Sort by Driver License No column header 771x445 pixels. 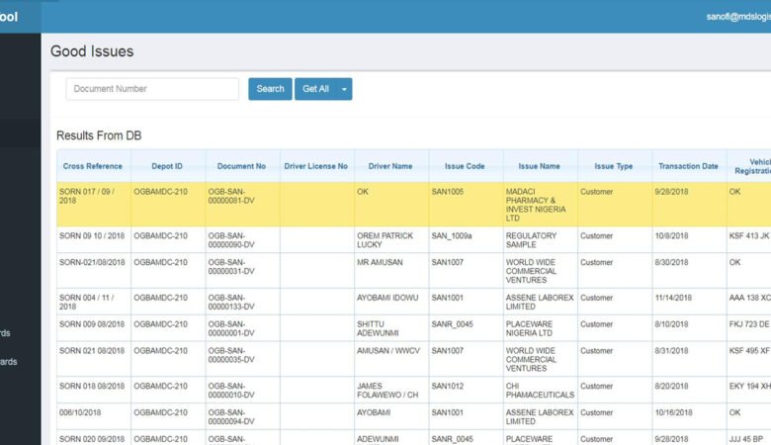[315, 166]
